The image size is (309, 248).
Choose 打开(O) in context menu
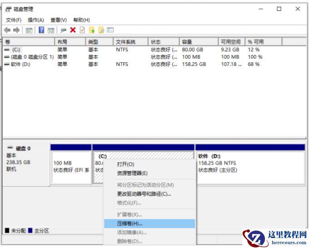pos(150,164)
